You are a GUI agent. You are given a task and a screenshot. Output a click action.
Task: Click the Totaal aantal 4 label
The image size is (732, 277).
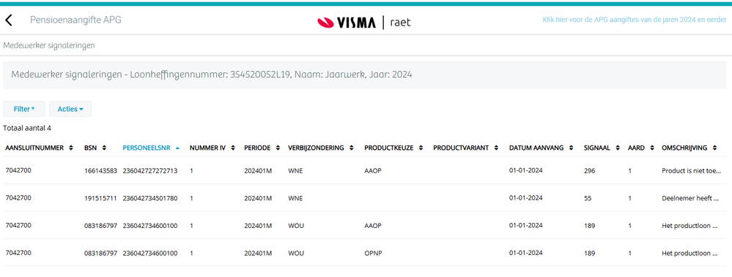point(27,128)
